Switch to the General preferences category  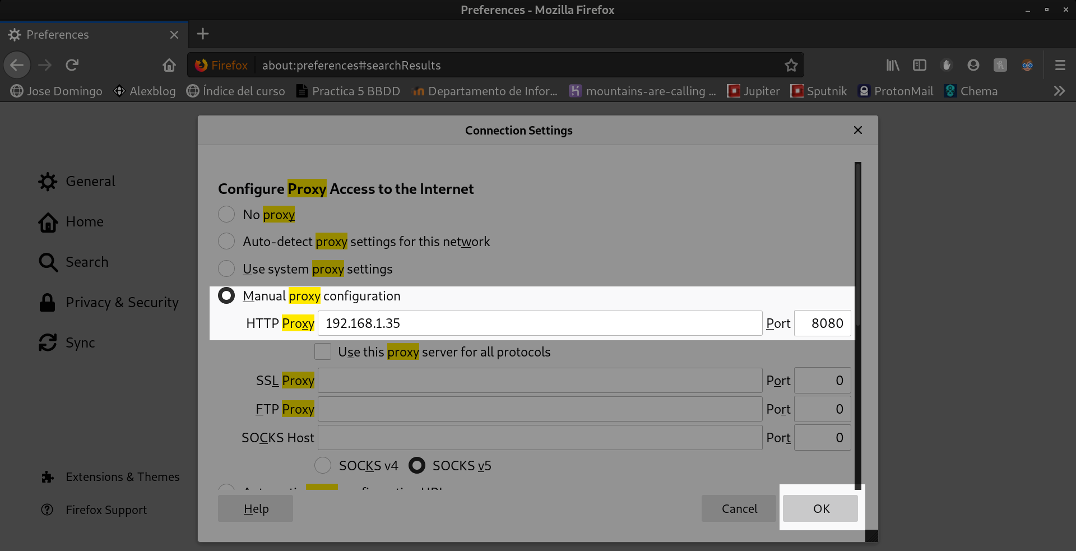(x=90, y=182)
